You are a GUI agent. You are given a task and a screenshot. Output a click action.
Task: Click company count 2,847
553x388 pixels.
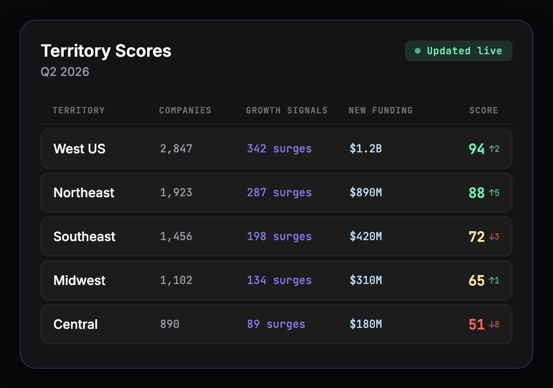coord(176,148)
